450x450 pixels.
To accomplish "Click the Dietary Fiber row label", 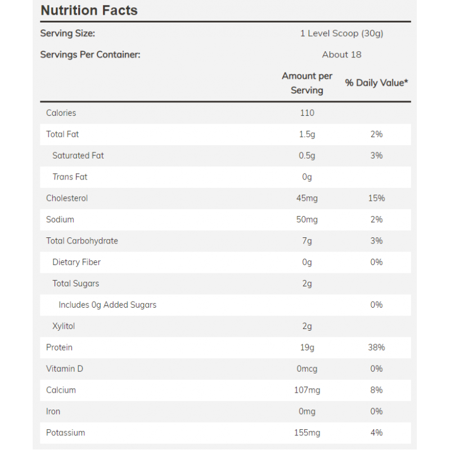I will point(76,263).
